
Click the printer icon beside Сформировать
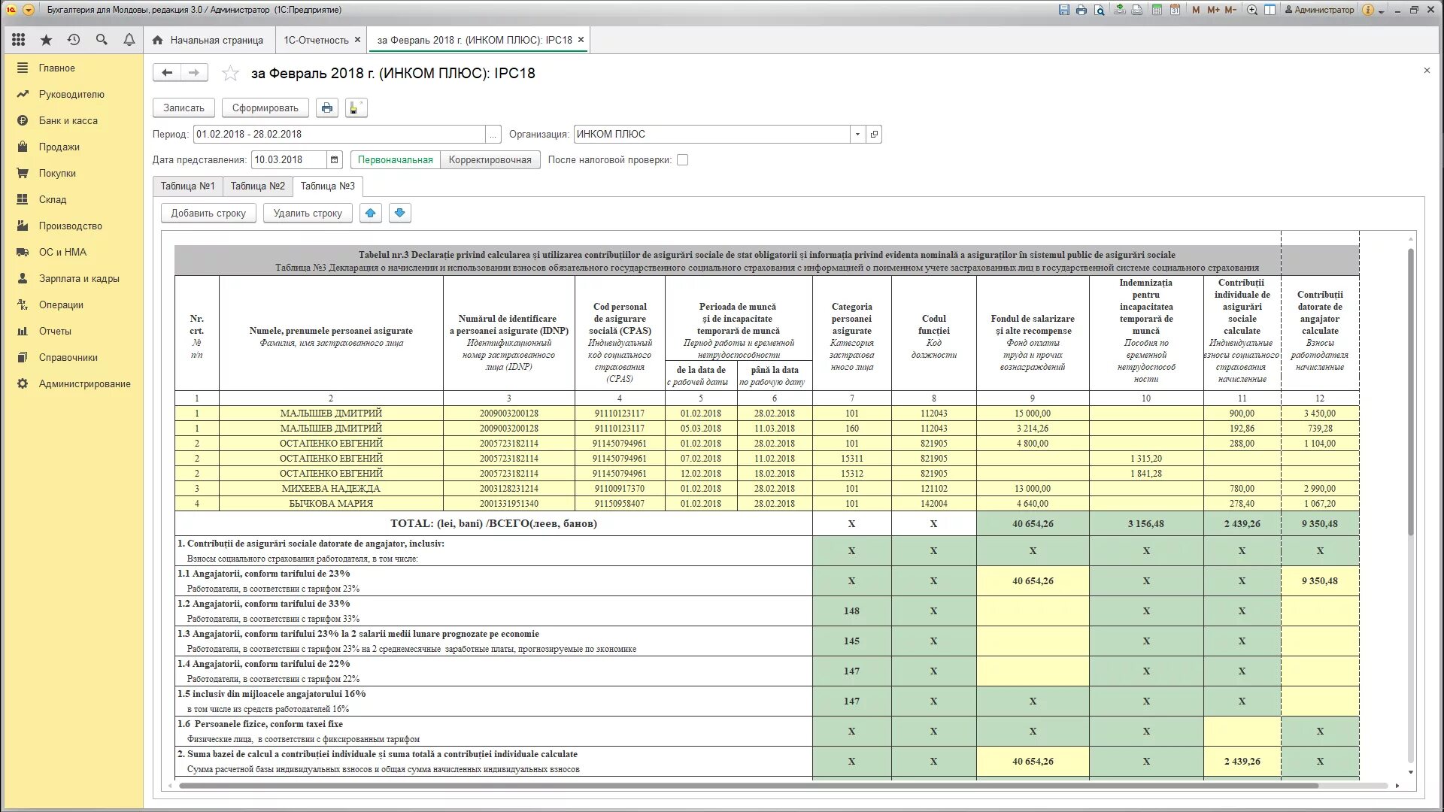coord(326,108)
